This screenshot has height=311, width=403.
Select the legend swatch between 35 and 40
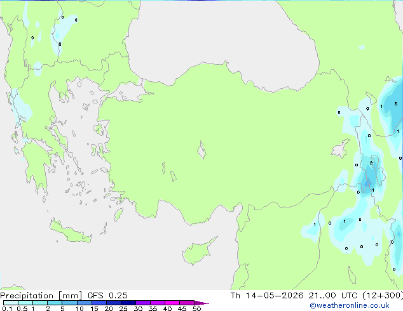(x=158, y=303)
